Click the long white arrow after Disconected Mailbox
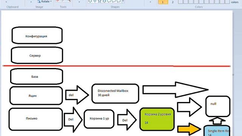This screenshot has width=242, height=136. point(175,90)
